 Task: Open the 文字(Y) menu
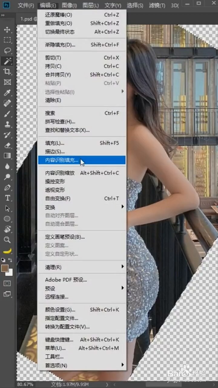[113, 5]
